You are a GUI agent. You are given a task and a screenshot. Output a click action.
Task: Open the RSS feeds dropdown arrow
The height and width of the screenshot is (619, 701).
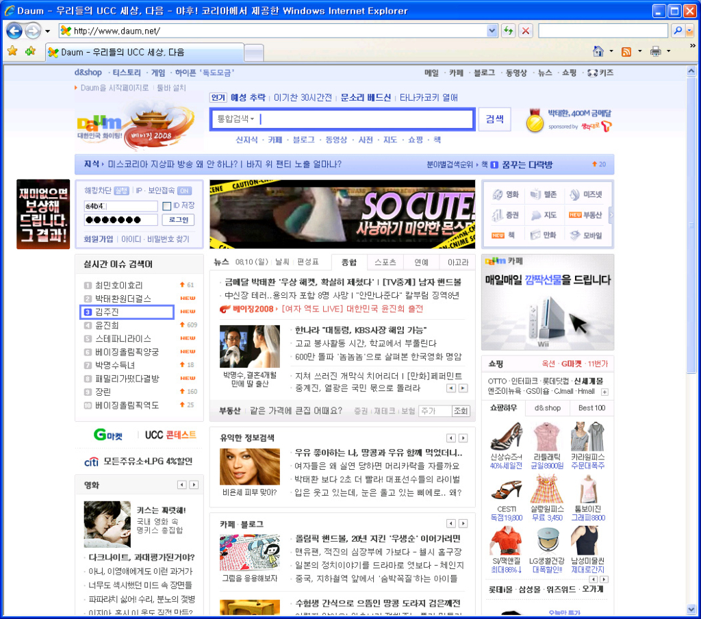click(640, 51)
